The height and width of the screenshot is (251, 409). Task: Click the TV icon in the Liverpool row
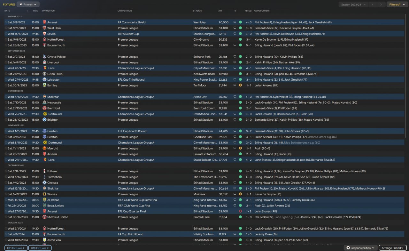235,62
